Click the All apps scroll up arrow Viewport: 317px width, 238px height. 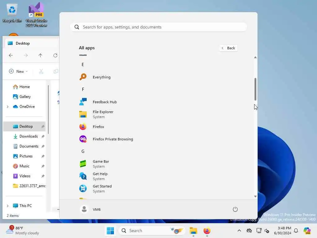(x=255, y=57)
